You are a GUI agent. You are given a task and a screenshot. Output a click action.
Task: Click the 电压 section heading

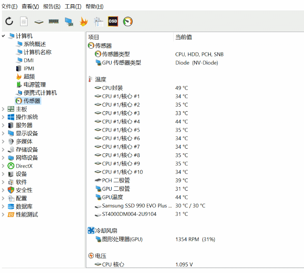pyautogui.click(x=101, y=256)
